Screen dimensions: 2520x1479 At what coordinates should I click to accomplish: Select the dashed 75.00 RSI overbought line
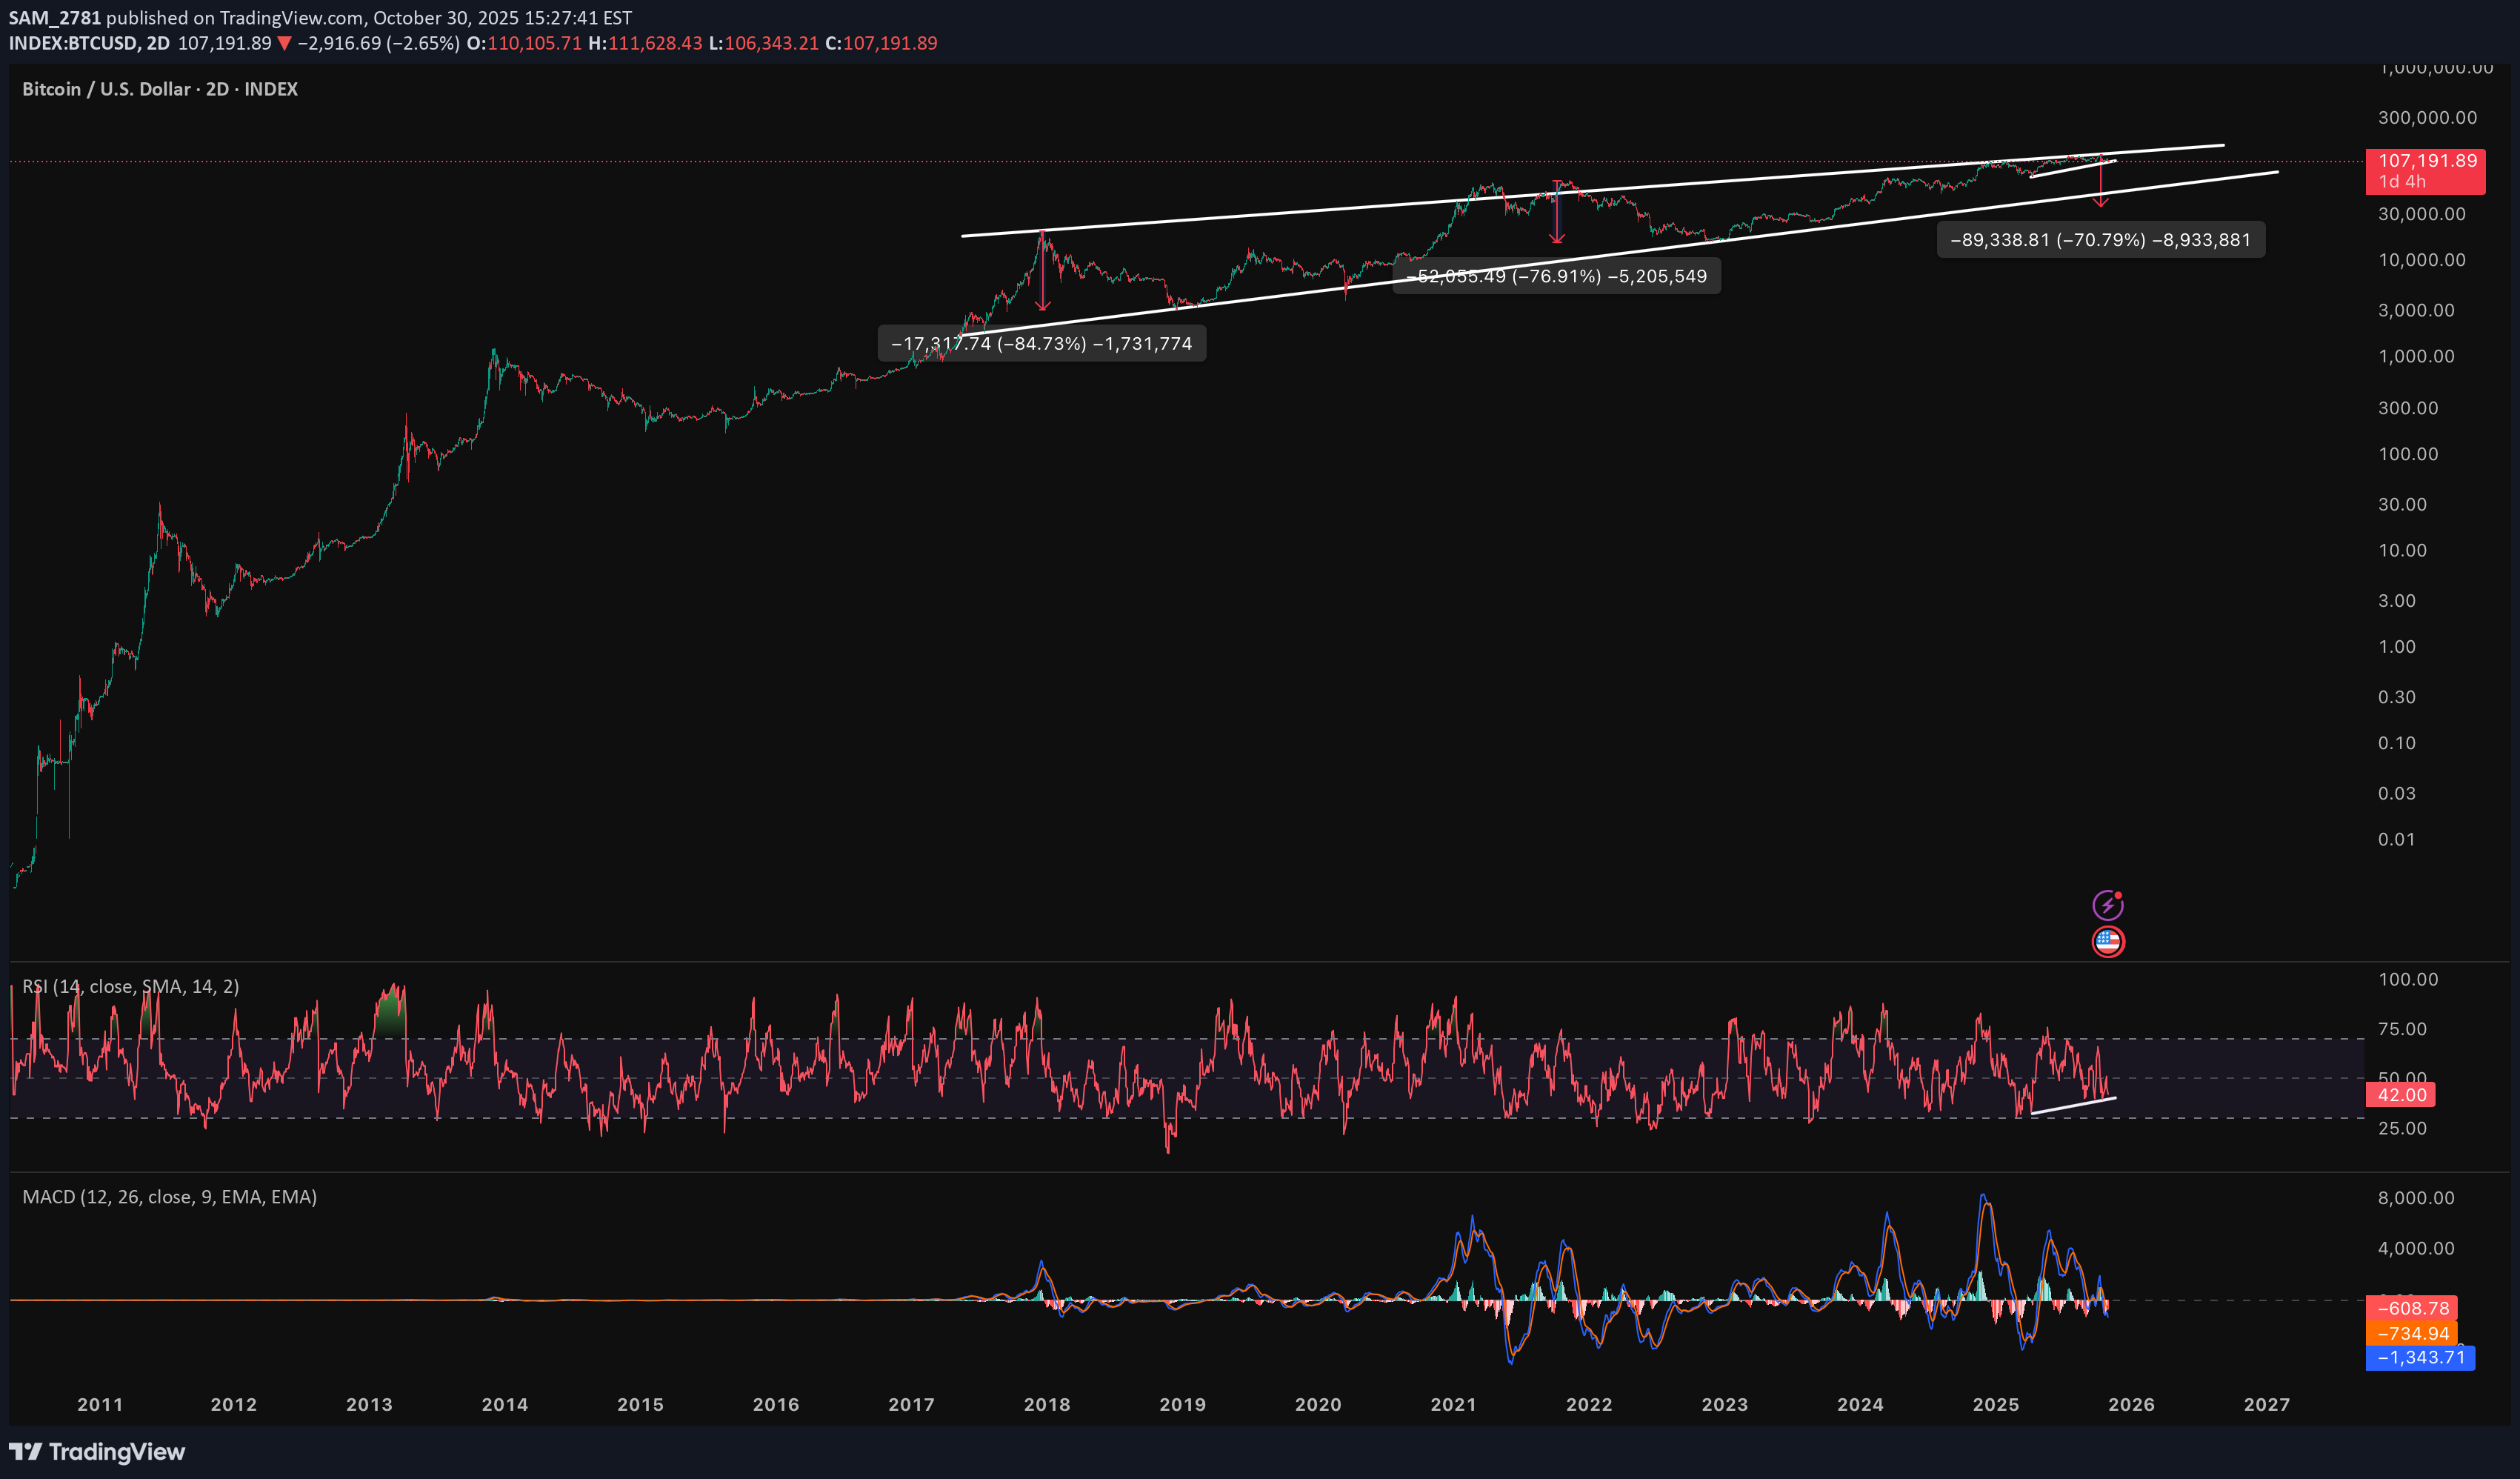tap(1200, 1038)
